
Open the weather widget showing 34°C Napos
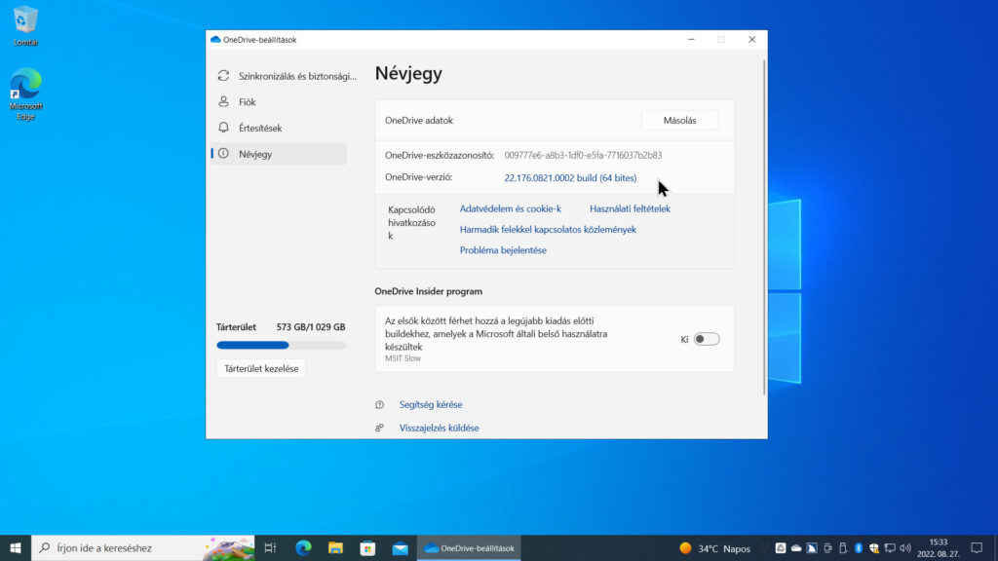[714, 548]
